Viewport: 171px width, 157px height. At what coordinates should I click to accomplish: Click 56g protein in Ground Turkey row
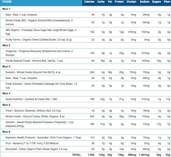(121, 116)
